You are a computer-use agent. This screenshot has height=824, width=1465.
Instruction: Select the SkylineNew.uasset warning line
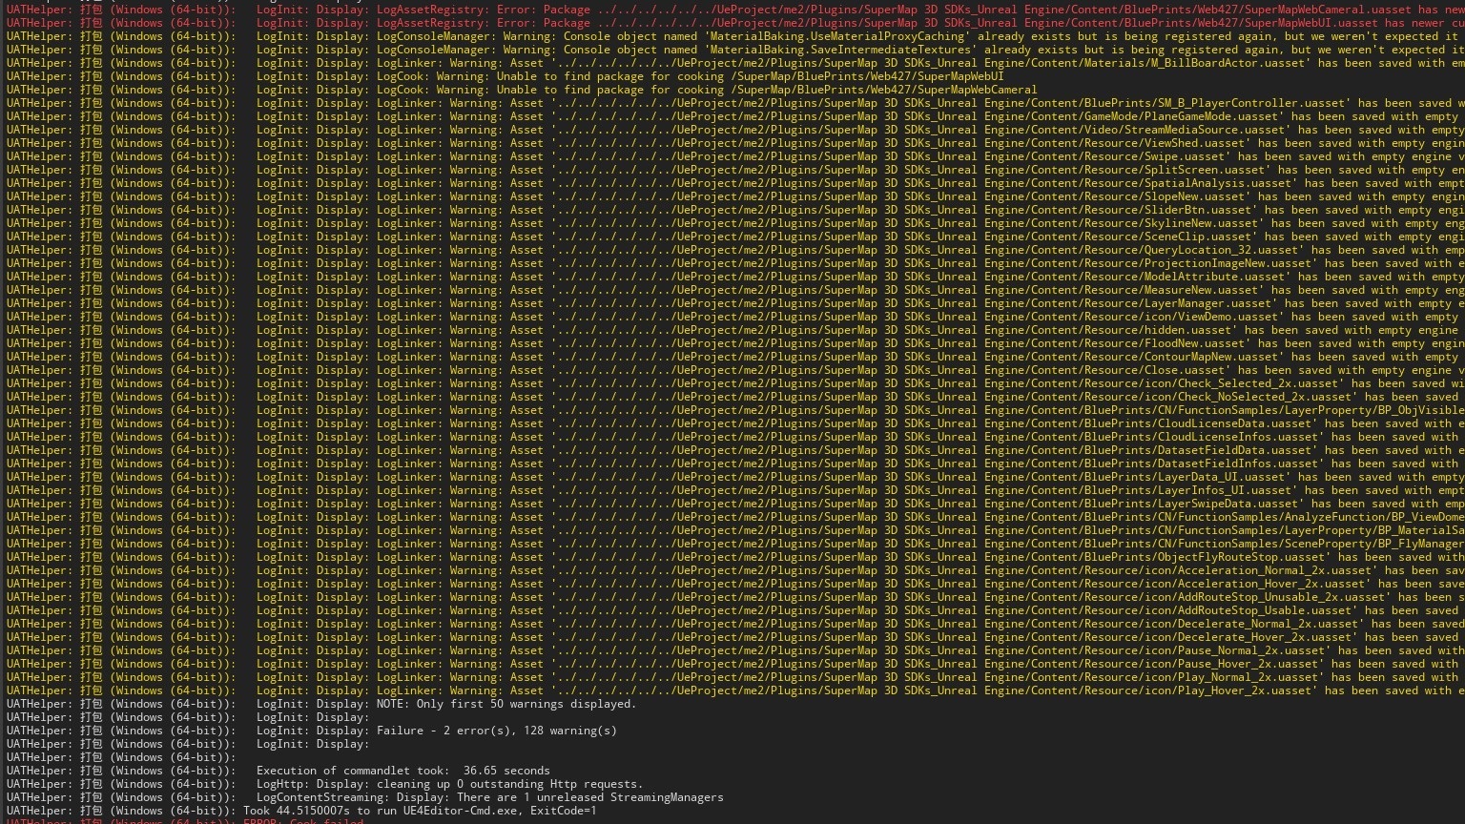pos(735,223)
